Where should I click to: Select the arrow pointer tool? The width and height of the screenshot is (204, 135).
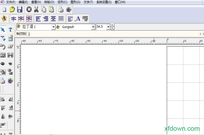click(3, 30)
